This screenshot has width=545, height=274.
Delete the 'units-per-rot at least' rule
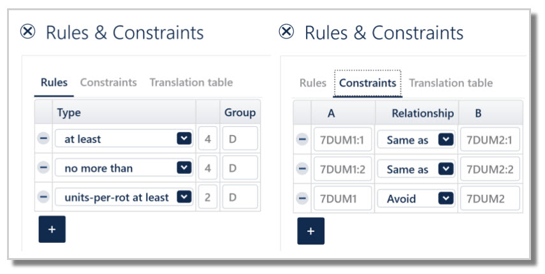click(x=43, y=198)
